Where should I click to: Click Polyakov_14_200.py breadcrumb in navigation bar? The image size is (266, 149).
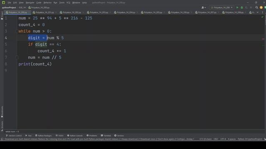pyautogui.click(x=39, y=7)
